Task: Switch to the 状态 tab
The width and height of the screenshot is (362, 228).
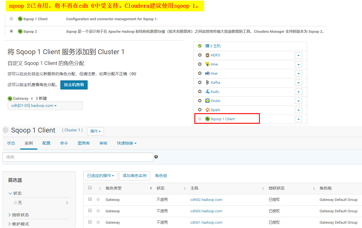Action: pyautogui.click(x=11, y=143)
